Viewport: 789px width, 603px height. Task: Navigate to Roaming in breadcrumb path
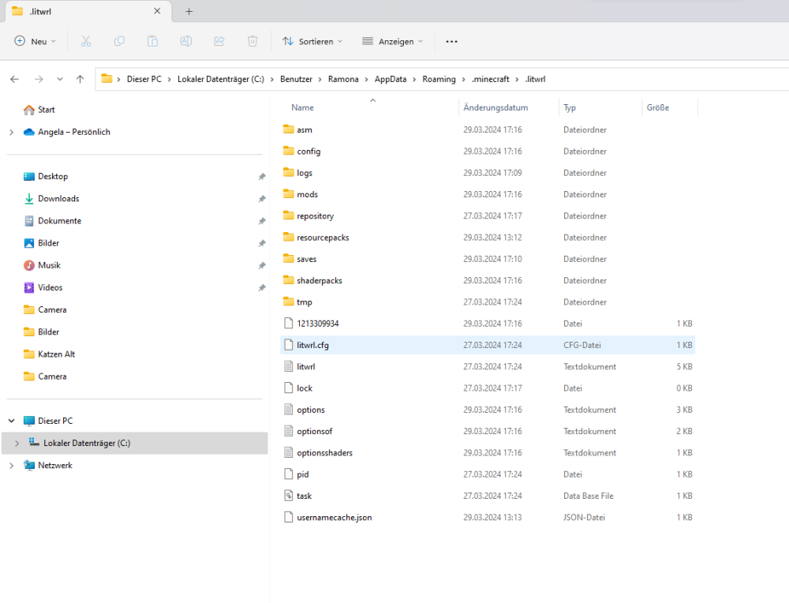[439, 79]
